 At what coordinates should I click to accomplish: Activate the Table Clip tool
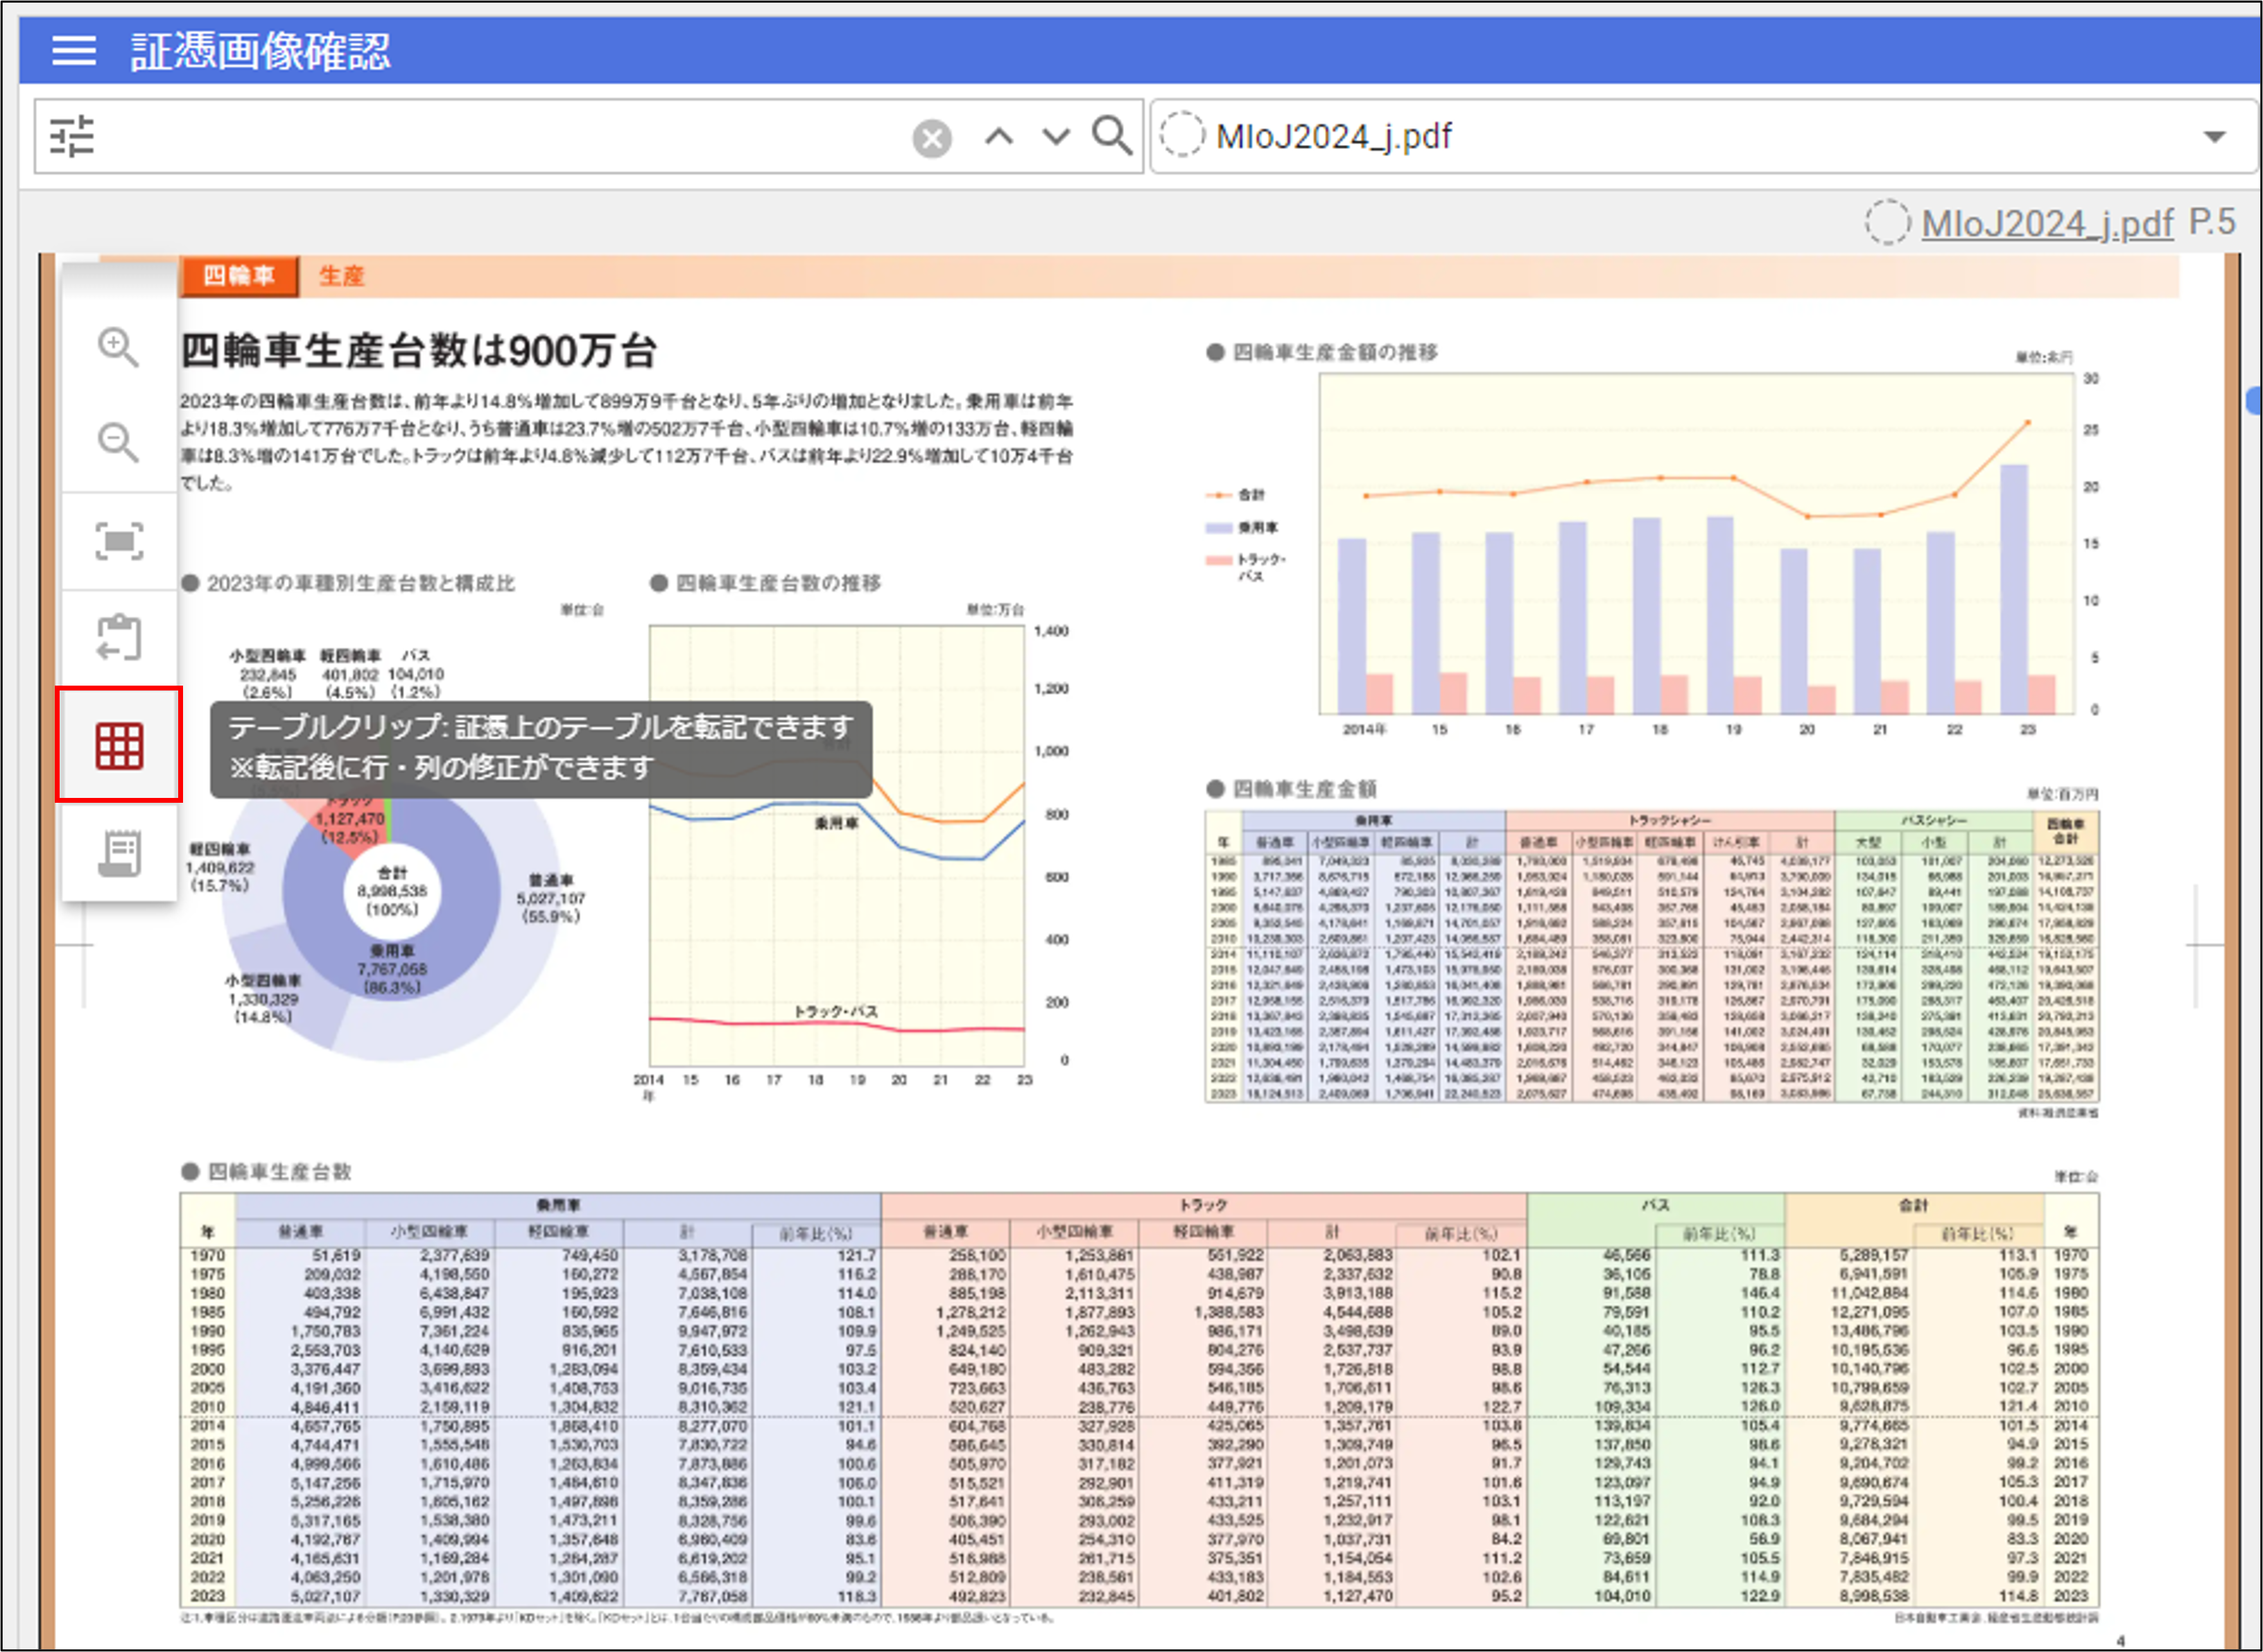tap(119, 745)
